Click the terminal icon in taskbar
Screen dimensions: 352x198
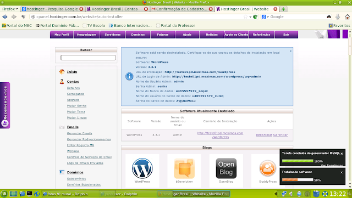pyautogui.click(x=29, y=194)
